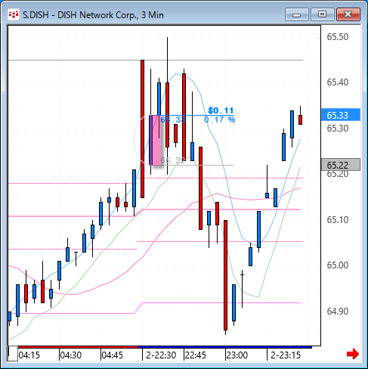Click the 65.10 price axis label

tap(338, 220)
